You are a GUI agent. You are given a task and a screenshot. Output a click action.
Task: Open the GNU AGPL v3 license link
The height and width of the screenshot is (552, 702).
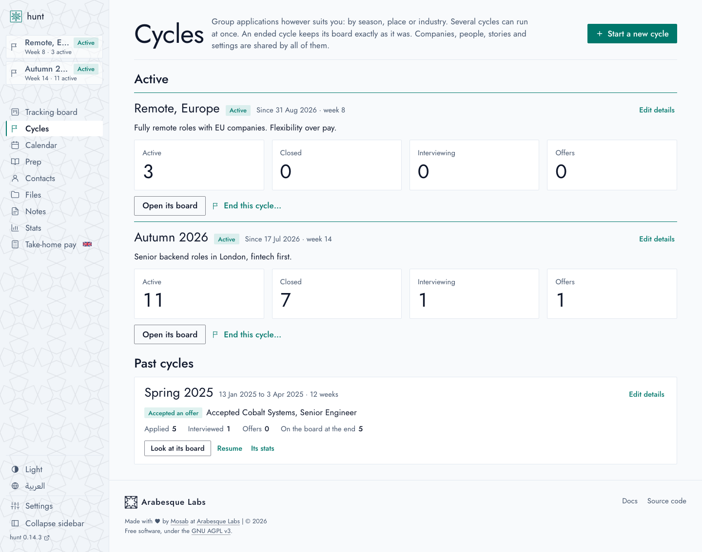click(211, 531)
